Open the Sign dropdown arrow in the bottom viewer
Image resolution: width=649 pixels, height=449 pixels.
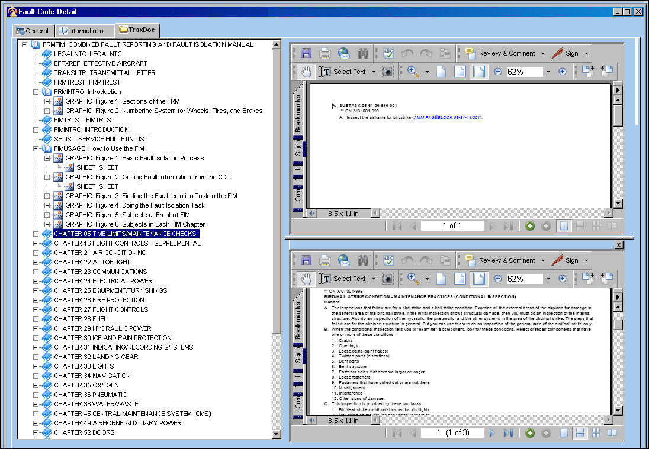tap(586, 260)
